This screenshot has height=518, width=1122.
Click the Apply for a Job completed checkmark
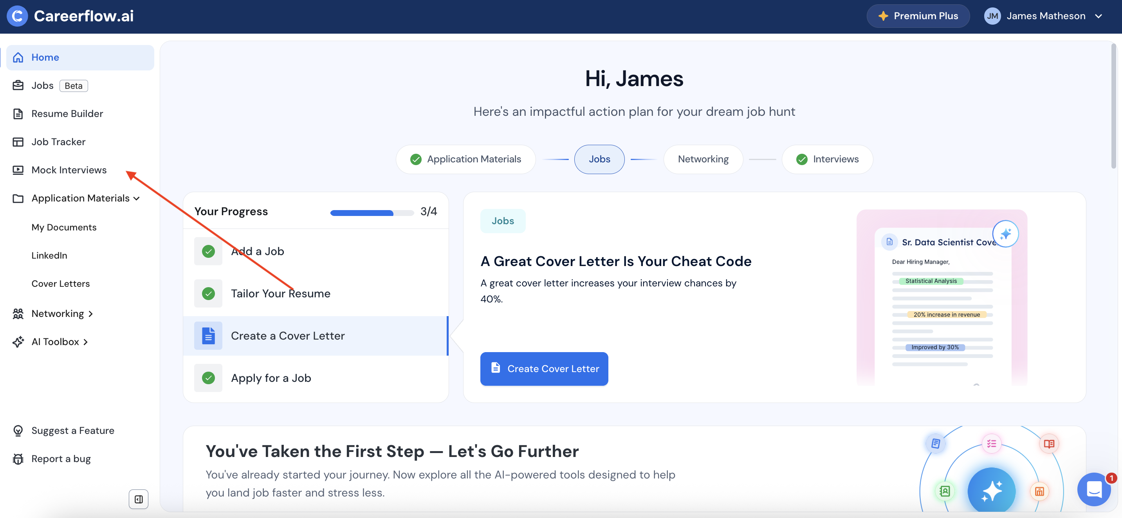[208, 378]
